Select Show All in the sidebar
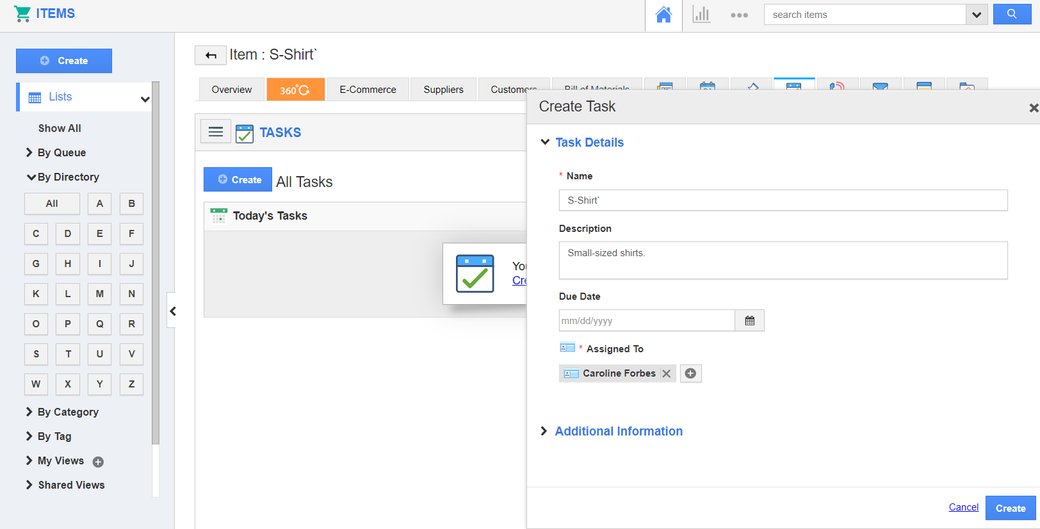This screenshot has width=1040, height=529. coord(60,128)
